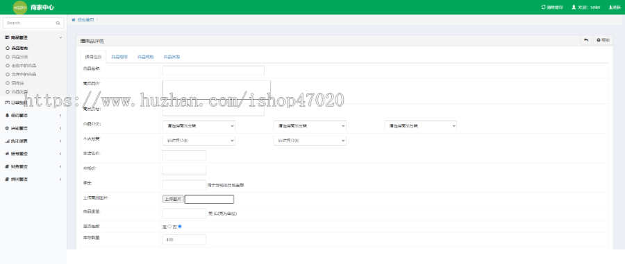The image size is (625, 264).
Task: Click the 商家中心 header title
Action: [x=42, y=7]
